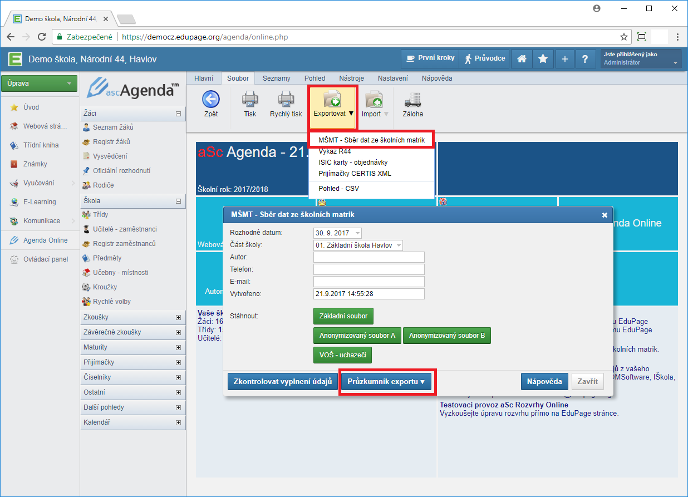This screenshot has width=688, height=497.
Task: Expand the Kalendář section
Action: (178, 422)
